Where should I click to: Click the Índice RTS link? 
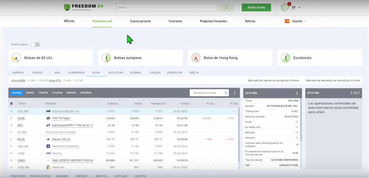click(x=55, y=81)
